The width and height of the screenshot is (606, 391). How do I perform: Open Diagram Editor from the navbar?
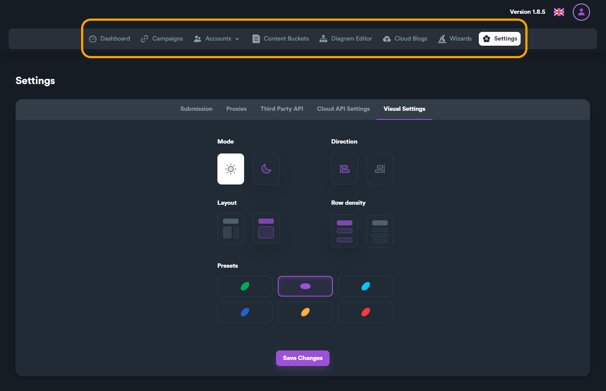(346, 39)
